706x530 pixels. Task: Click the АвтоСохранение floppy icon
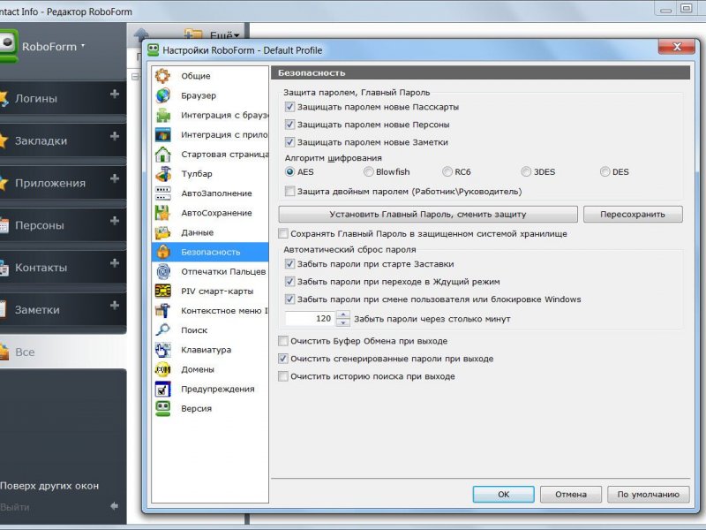162,213
